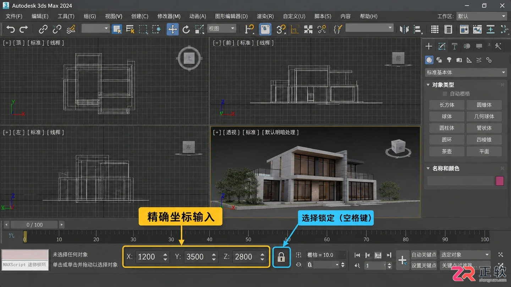The image size is (511, 287).
Task: Click the 设置关键点 button
Action: [424, 265]
